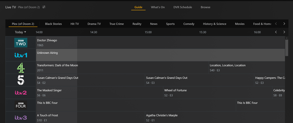Select the Black Stories category
Image resolution: width=293 pixels, height=123 pixels.
53,24
